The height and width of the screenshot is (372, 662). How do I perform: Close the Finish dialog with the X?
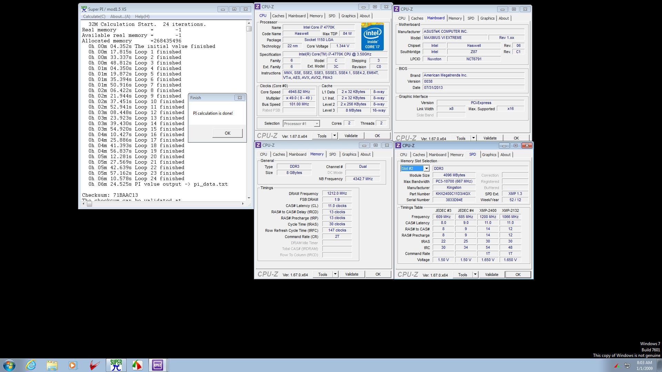coord(240,97)
